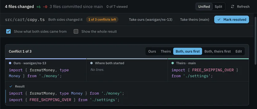
Task: Click the No lines. placeholder text
Action: tap(97, 70)
